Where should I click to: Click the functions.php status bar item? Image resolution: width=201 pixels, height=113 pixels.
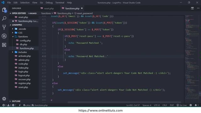pos(40,105)
